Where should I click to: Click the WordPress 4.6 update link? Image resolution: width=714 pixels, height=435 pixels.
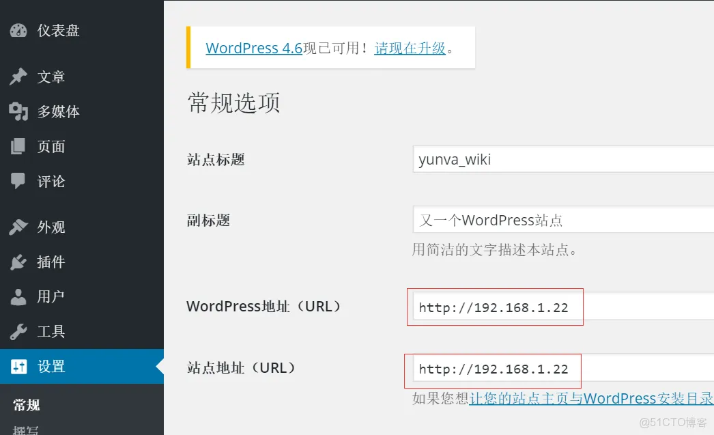click(x=253, y=48)
